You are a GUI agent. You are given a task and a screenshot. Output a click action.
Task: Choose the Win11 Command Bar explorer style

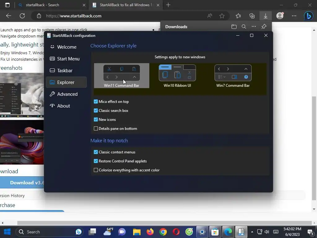121,76
